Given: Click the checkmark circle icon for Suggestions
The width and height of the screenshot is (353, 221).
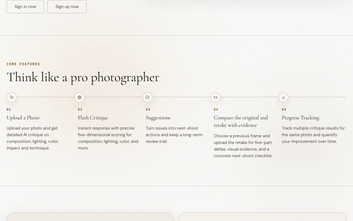Looking at the screenshot, I should 147,98.
